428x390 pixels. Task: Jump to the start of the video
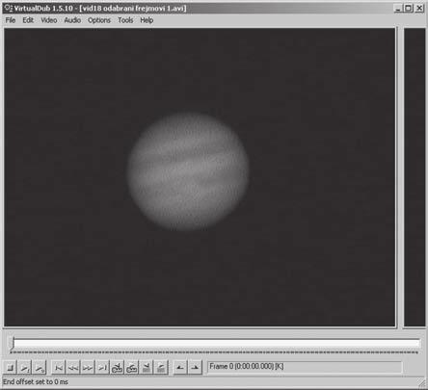click(59, 367)
